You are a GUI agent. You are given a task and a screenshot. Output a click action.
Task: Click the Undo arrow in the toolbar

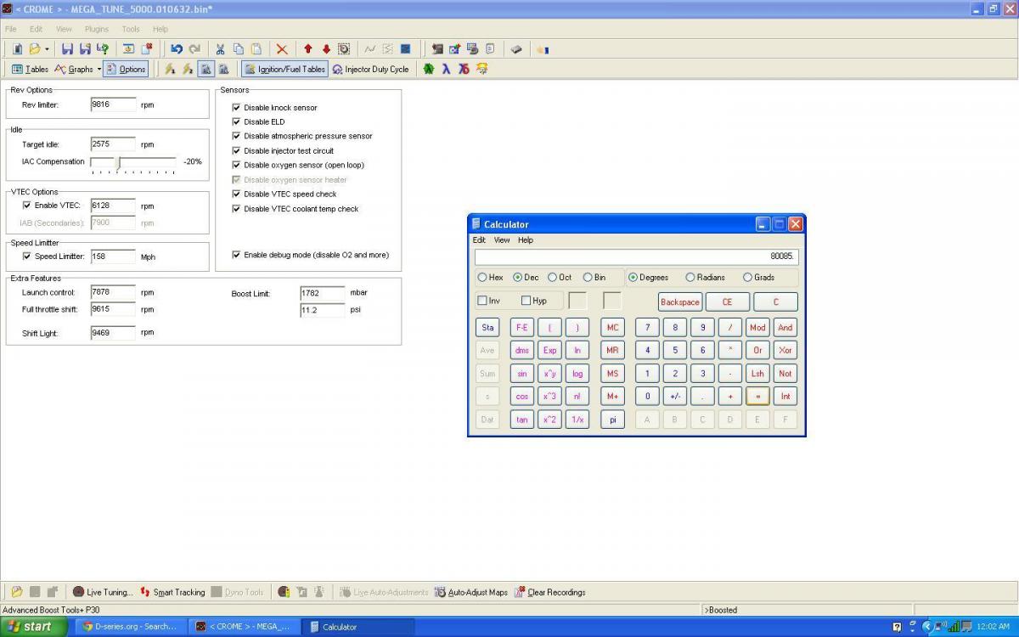point(176,49)
